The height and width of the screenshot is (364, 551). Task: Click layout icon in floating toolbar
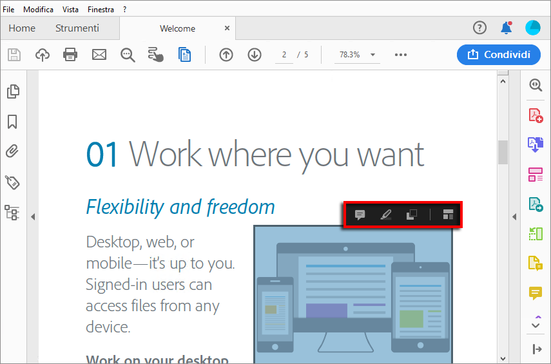448,215
